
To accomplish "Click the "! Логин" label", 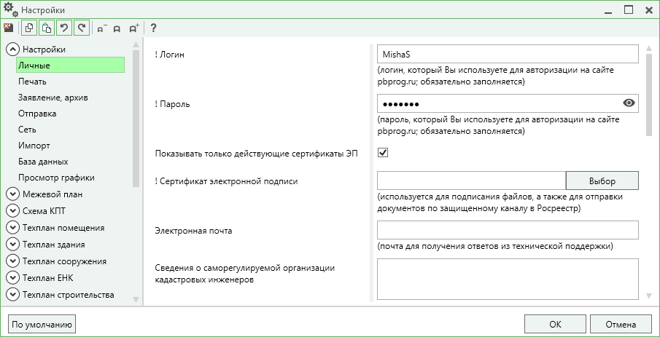I will point(170,55).
